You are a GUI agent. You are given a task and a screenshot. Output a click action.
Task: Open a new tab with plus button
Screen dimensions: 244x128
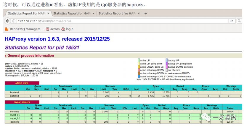pos(146,14)
